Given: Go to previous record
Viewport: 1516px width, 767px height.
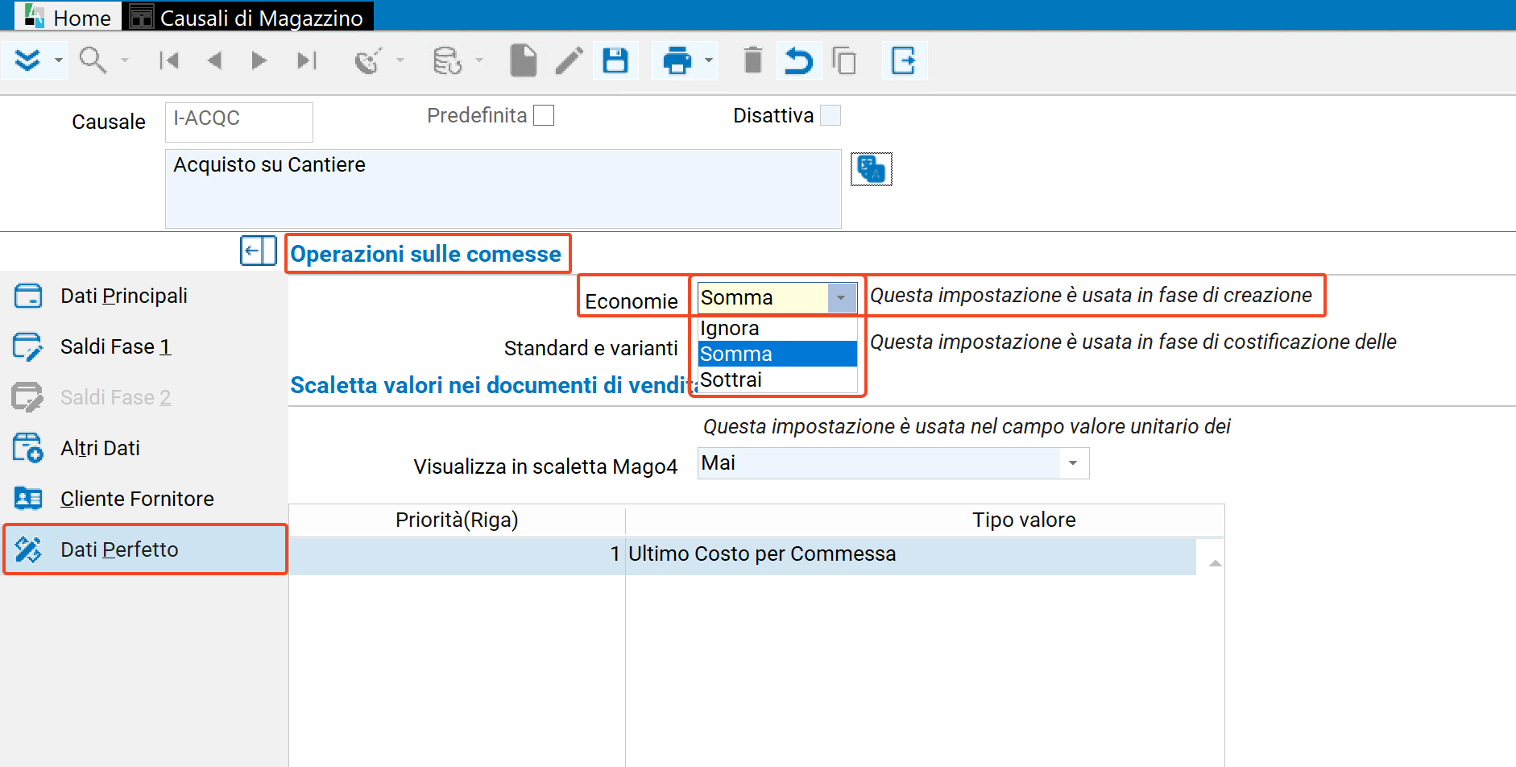Looking at the screenshot, I should (x=214, y=60).
